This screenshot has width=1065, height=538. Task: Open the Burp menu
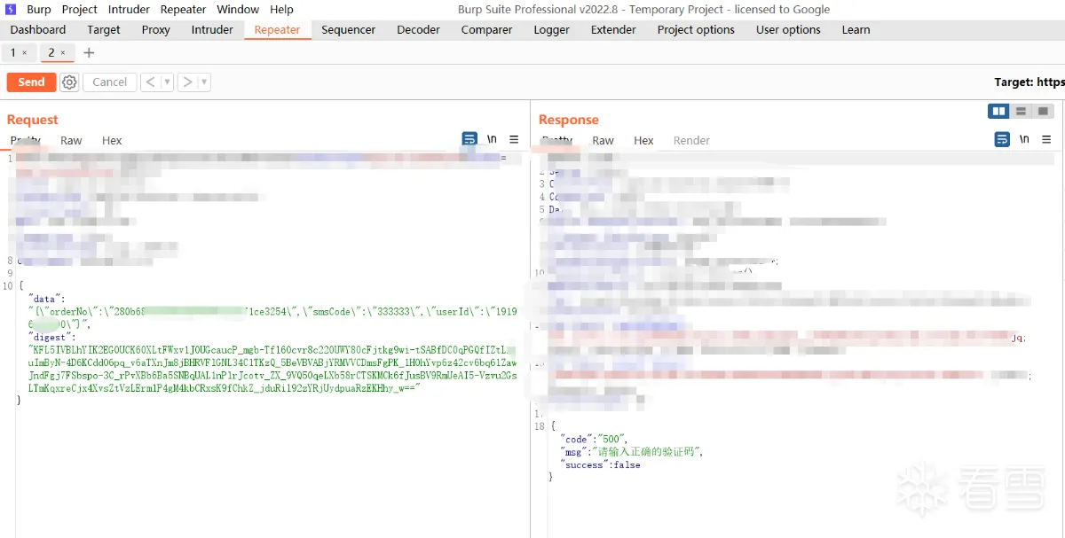click(39, 10)
